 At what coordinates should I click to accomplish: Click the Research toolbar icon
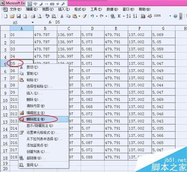click(54, 16)
